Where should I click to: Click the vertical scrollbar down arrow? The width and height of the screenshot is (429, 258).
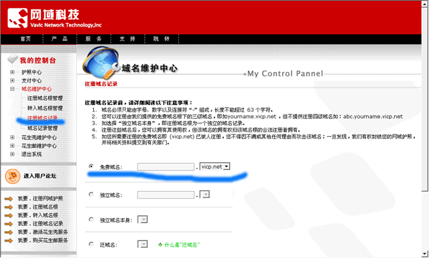click(x=425, y=253)
